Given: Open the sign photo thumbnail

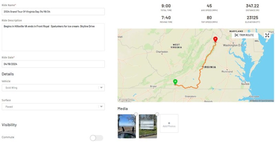Looking at the screenshot, I should (x=148, y=126).
